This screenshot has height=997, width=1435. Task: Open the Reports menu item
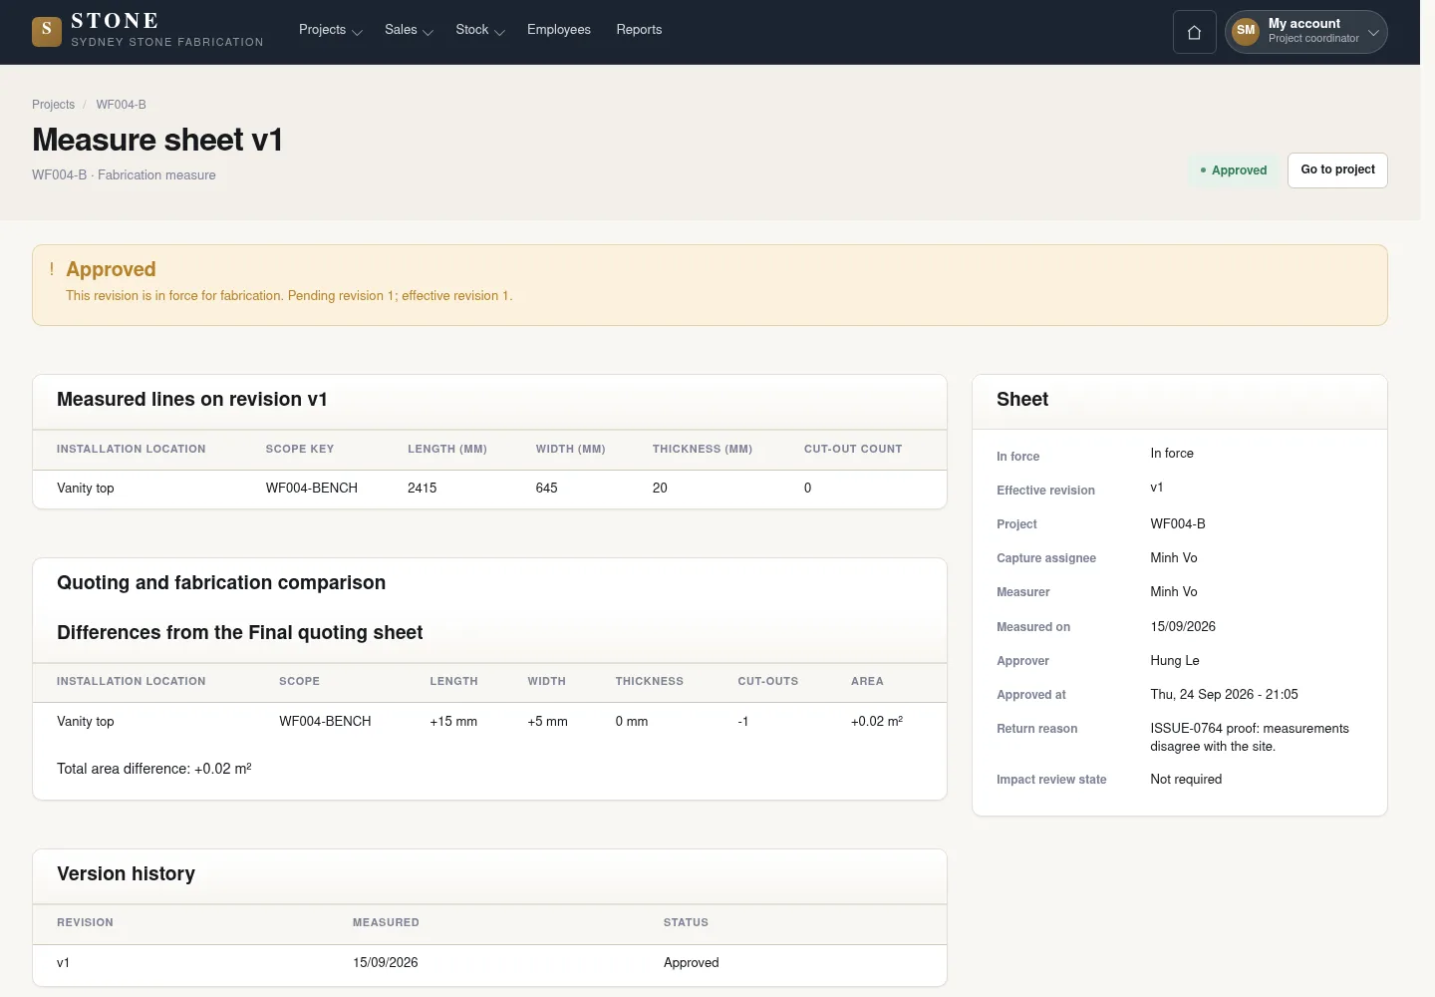639,30
